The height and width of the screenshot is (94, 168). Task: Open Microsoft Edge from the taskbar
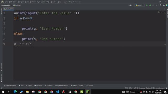[x=15, y=92]
